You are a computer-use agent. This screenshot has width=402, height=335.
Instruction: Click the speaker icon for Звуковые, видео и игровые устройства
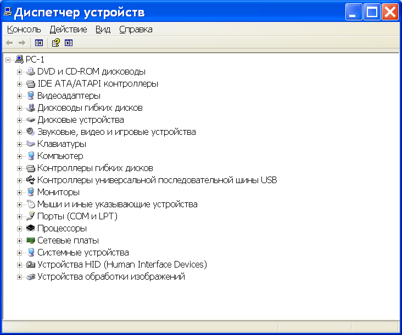coord(31,132)
